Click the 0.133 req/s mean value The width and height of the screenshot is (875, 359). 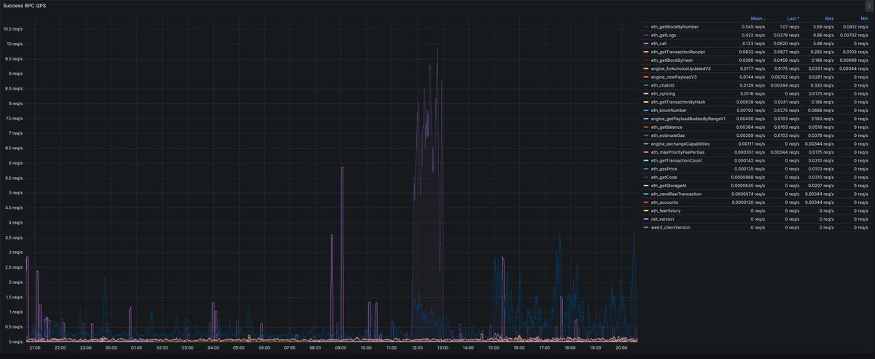point(754,44)
